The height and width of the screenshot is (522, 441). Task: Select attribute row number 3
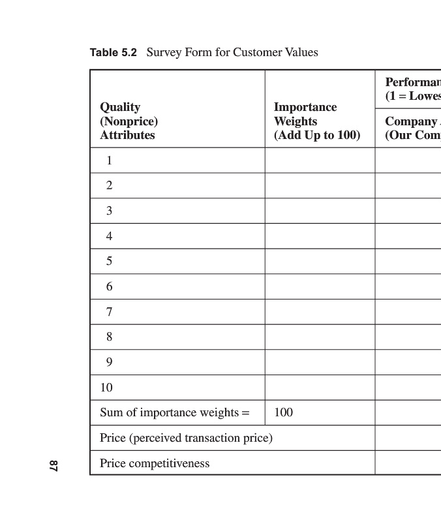(110, 211)
